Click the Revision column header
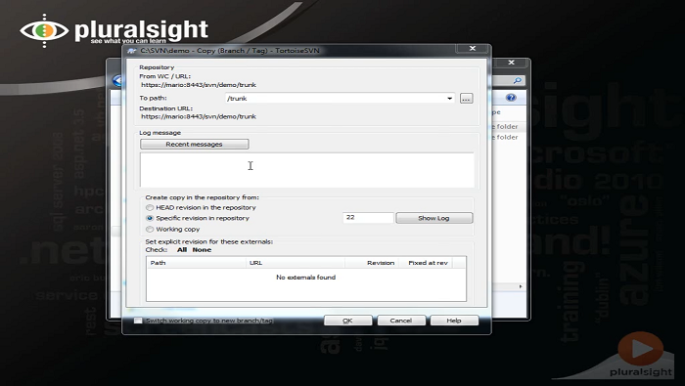This screenshot has height=386, width=685. tap(371, 263)
